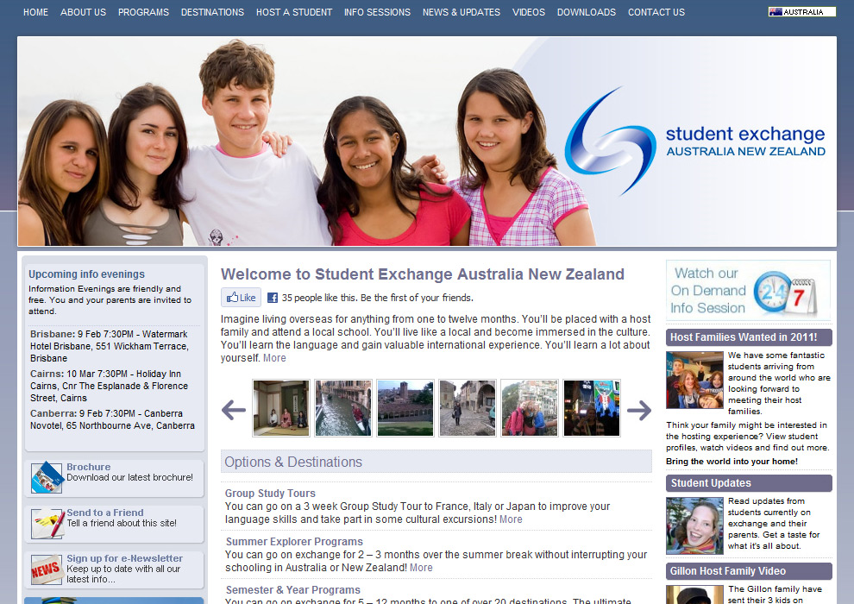
Task: Go to VIDEOS page
Action: click(528, 12)
